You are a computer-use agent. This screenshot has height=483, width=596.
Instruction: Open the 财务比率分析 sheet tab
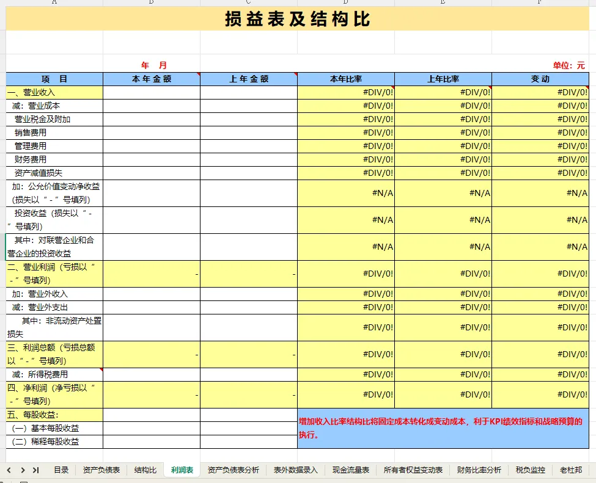tap(479, 470)
